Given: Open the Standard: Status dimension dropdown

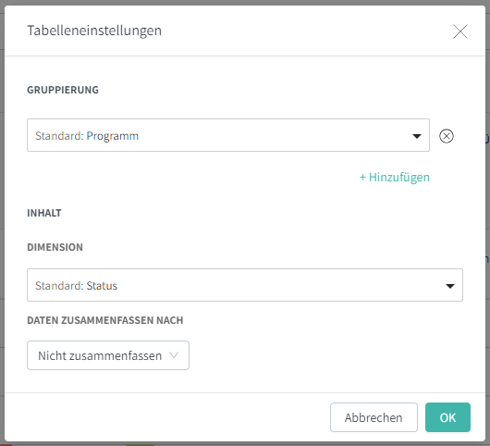Looking at the screenshot, I should tap(245, 285).
